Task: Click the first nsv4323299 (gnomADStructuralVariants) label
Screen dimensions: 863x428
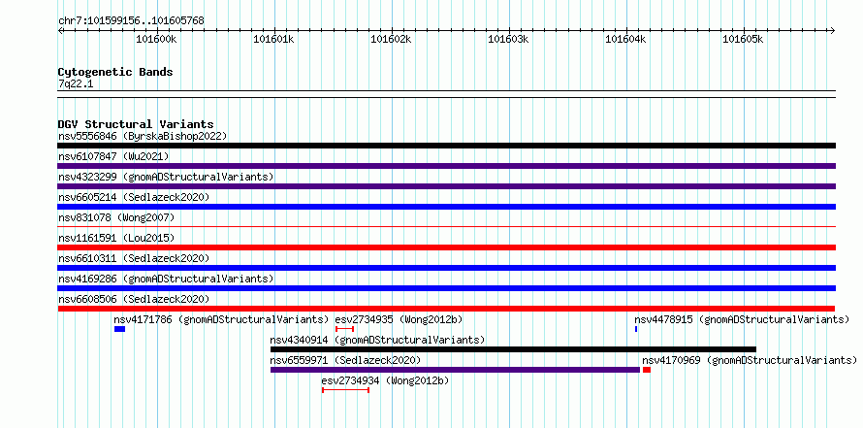Action: pos(166,177)
